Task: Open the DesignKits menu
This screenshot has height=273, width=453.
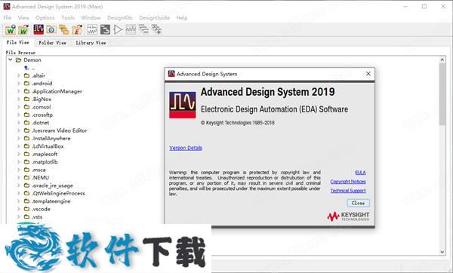Action: [119, 17]
